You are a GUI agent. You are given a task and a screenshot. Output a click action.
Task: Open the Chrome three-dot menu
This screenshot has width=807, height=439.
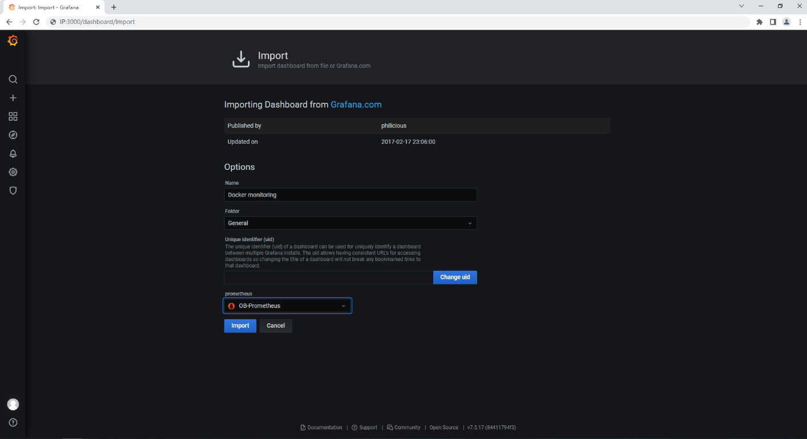[x=800, y=22]
